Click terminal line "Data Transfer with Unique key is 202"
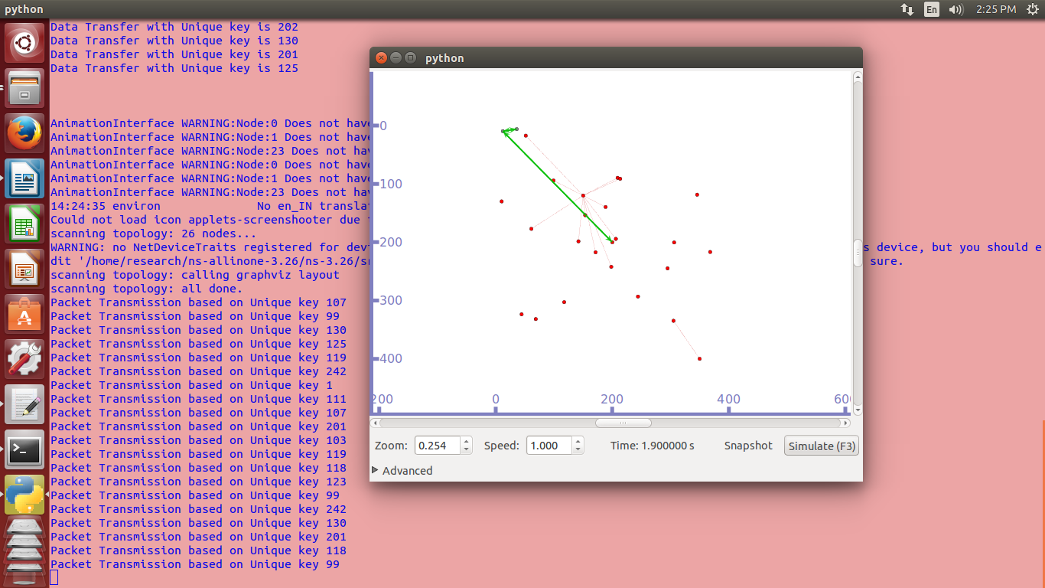Viewport: 1045px width, 588px height. (174, 27)
